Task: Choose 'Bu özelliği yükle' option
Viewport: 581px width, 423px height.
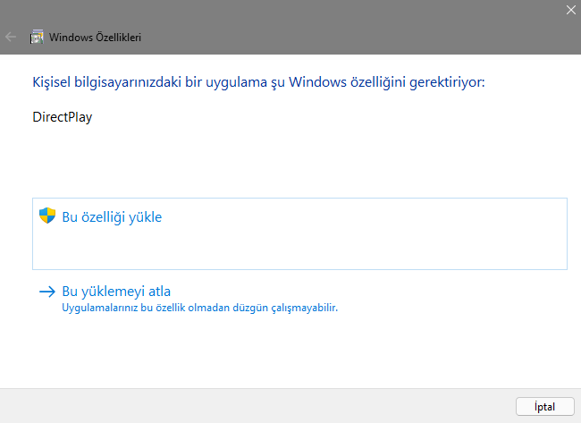Action: click(x=299, y=233)
